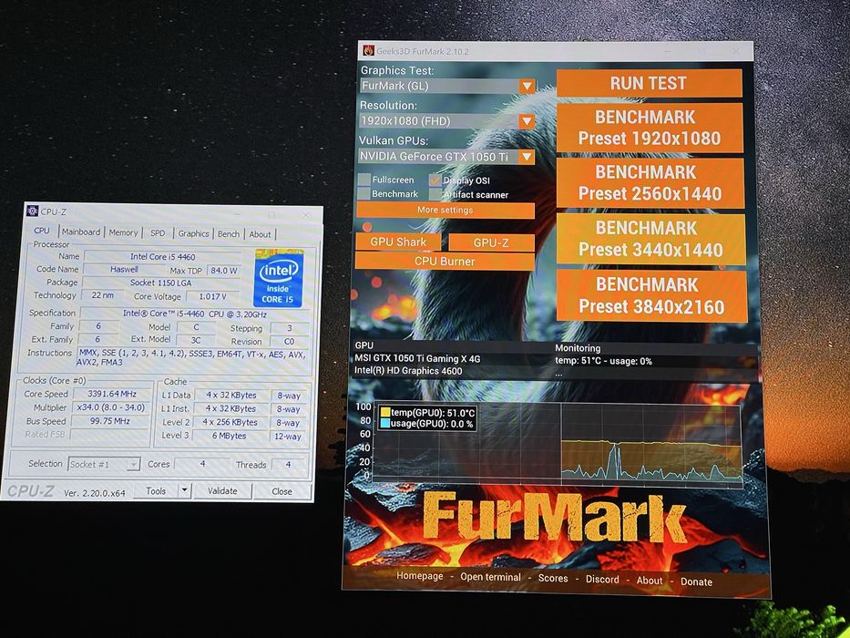This screenshot has height=638, width=850.
Task: Click the Specification field Intel Core i5-4460
Action: coord(195,314)
